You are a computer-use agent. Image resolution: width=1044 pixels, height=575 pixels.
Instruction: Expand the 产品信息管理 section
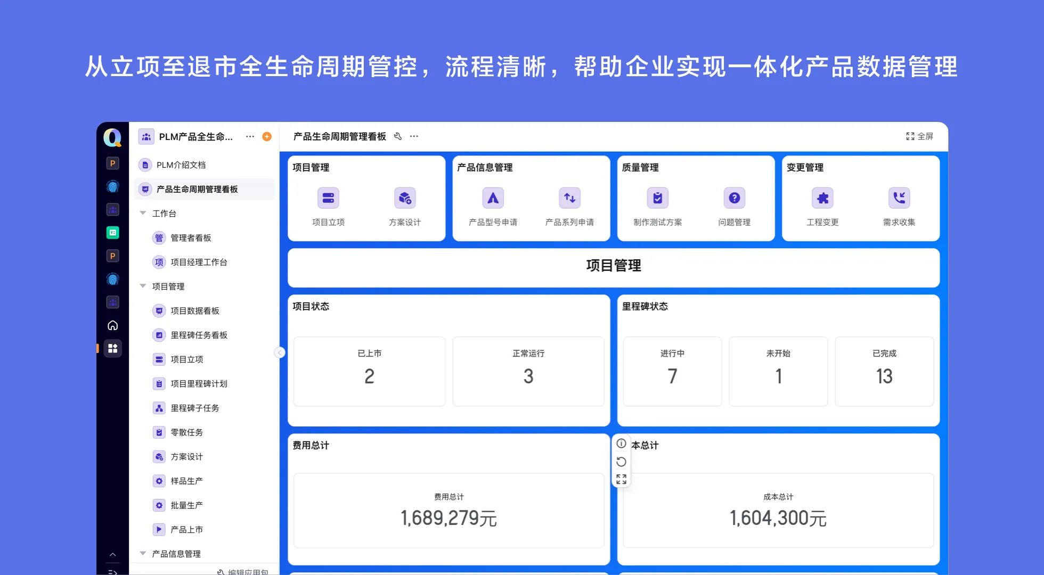click(x=143, y=553)
